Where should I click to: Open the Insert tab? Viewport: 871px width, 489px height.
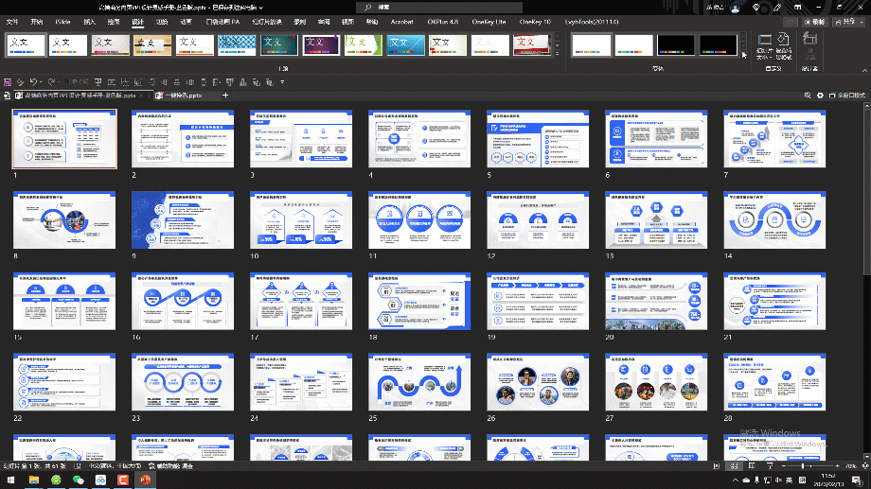pyautogui.click(x=89, y=22)
